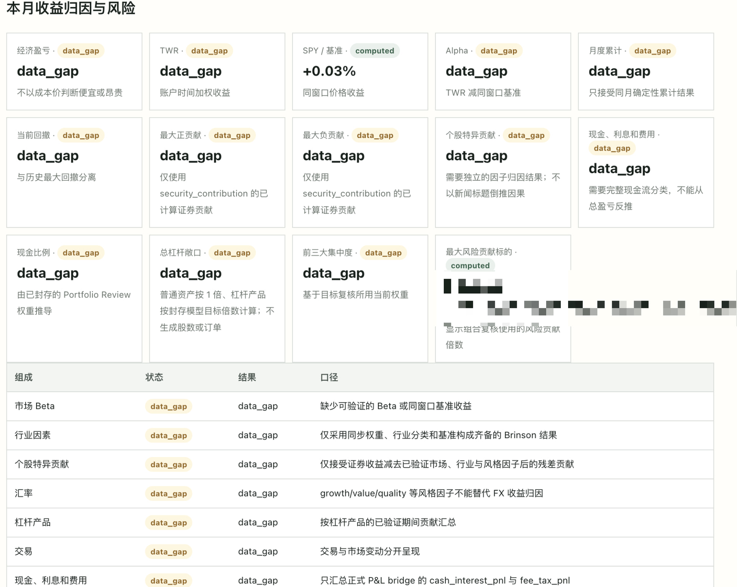
Task: Click the 交易与市场变动分开呈现 cell
Action: point(370,551)
